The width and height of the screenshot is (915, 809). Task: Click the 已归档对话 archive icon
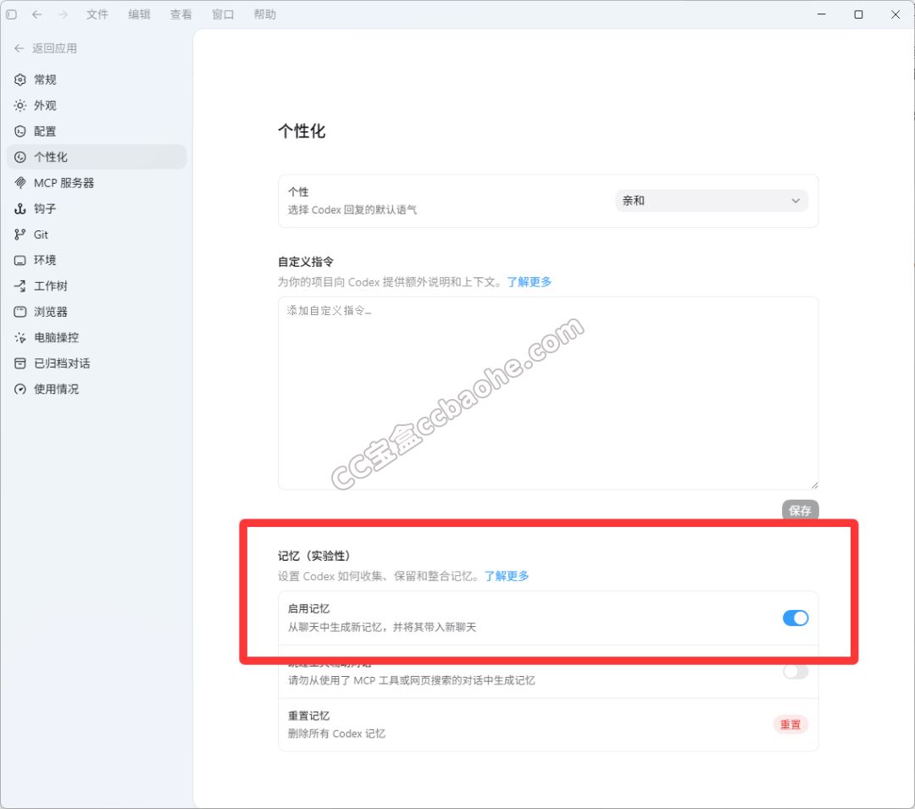tap(19, 363)
